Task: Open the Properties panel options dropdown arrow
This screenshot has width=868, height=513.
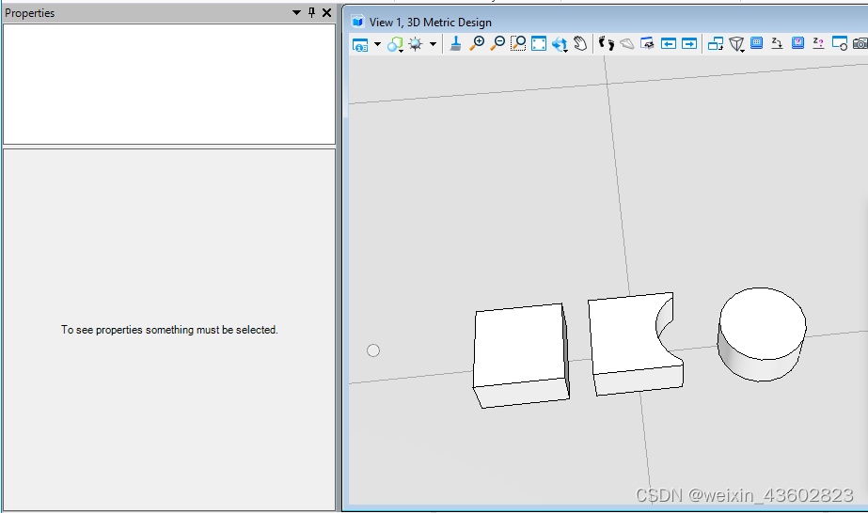Action: coord(297,13)
